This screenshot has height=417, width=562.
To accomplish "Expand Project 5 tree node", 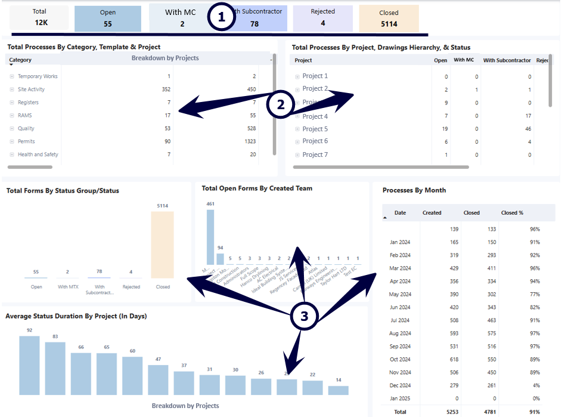I will [x=297, y=129].
